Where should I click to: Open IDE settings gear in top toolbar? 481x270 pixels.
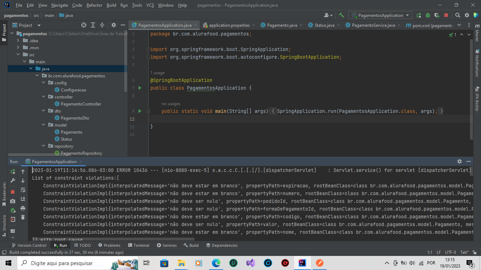(x=467, y=15)
